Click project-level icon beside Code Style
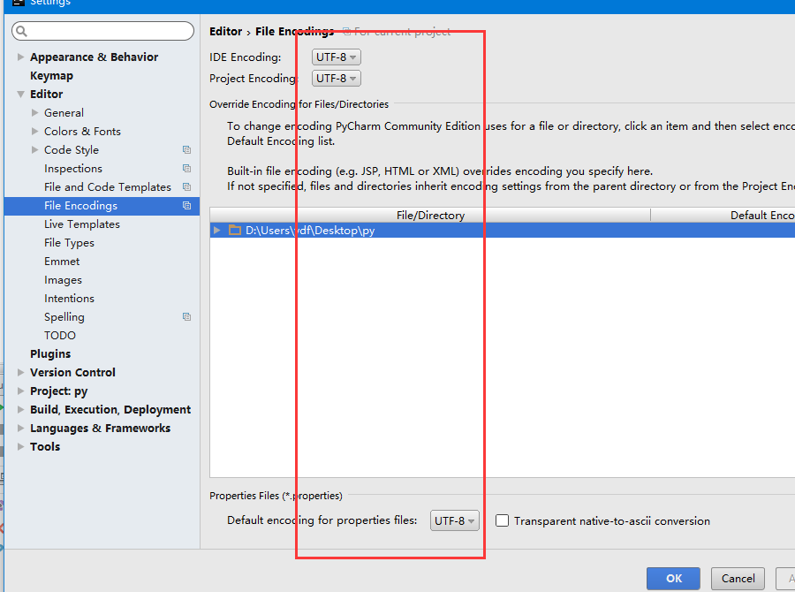This screenshot has width=795, height=592. [186, 149]
